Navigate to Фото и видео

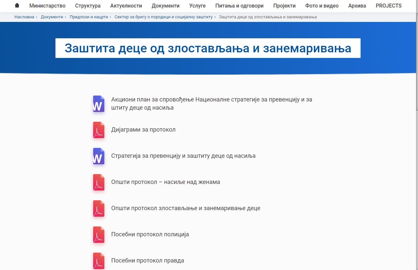[x=322, y=6]
